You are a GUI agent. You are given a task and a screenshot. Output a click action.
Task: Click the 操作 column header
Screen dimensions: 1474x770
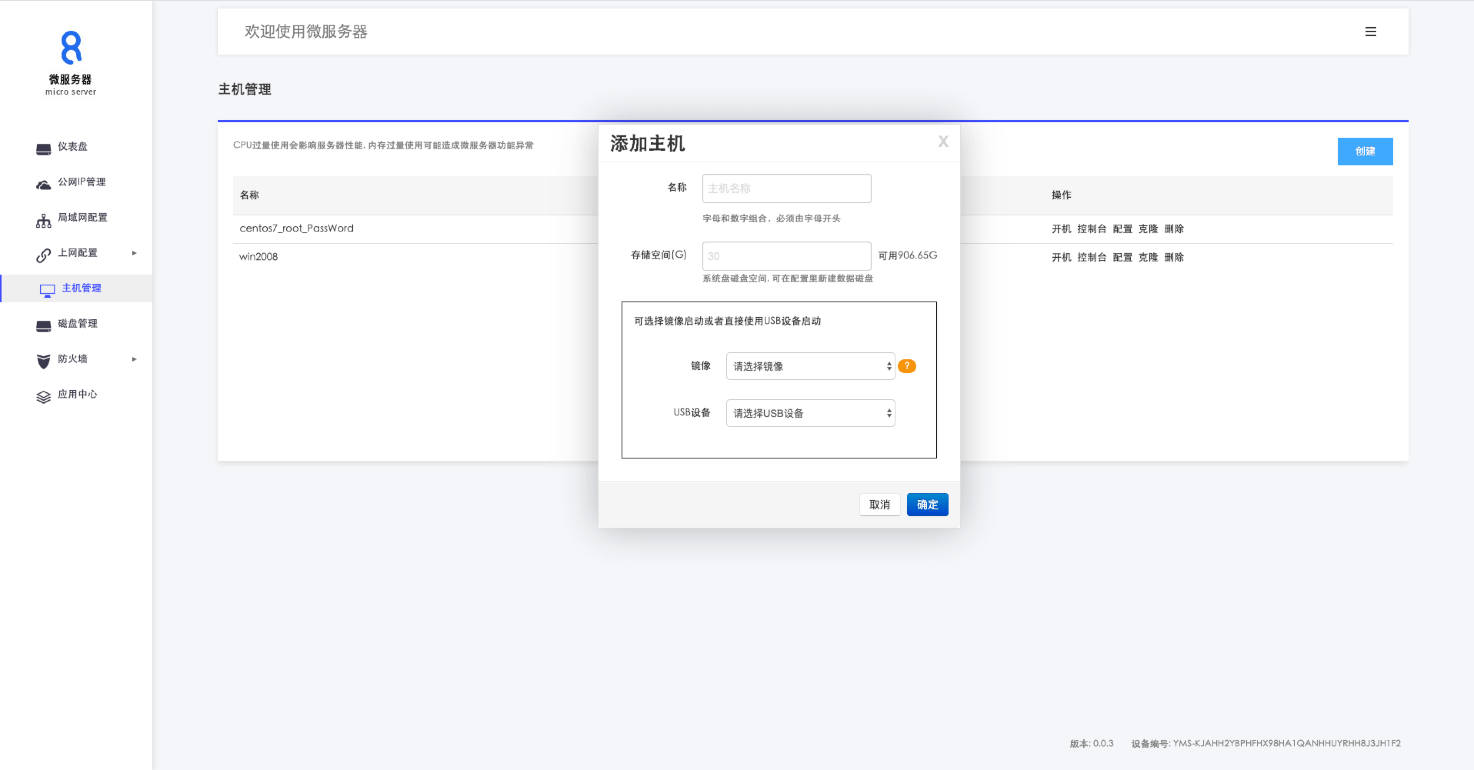tap(1061, 195)
